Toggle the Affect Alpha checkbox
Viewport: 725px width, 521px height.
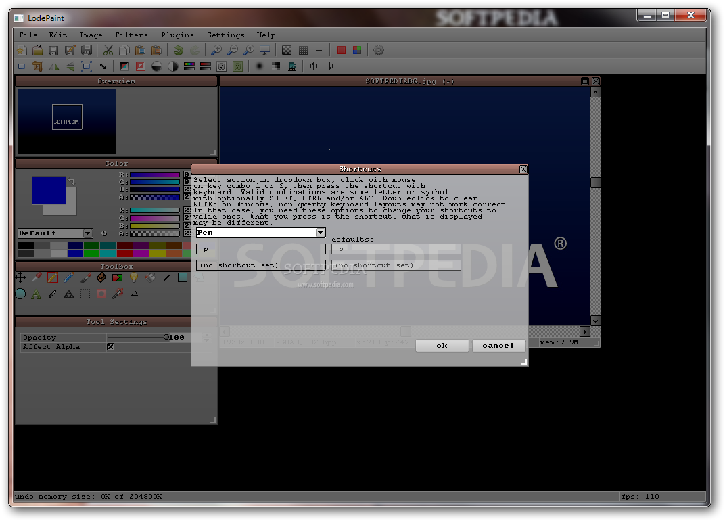pyautogui.click(x=110, y=347)
